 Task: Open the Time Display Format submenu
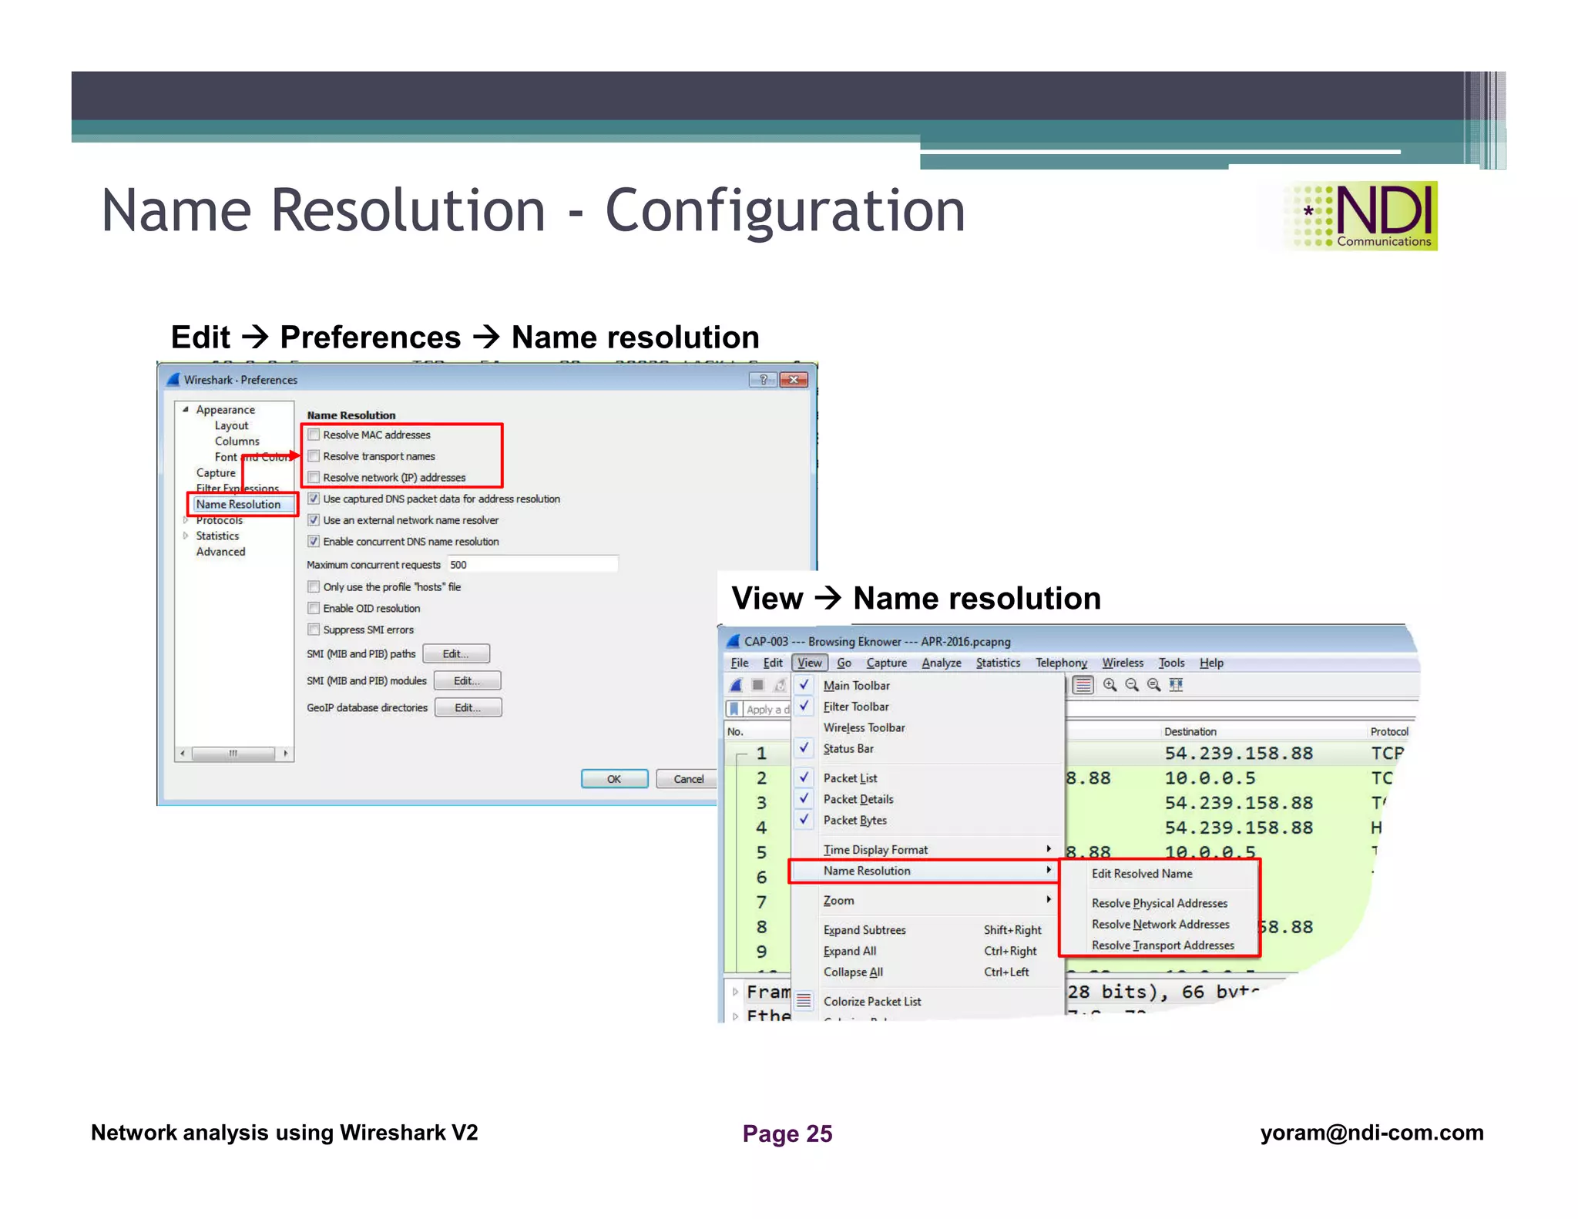coord(928,849)
